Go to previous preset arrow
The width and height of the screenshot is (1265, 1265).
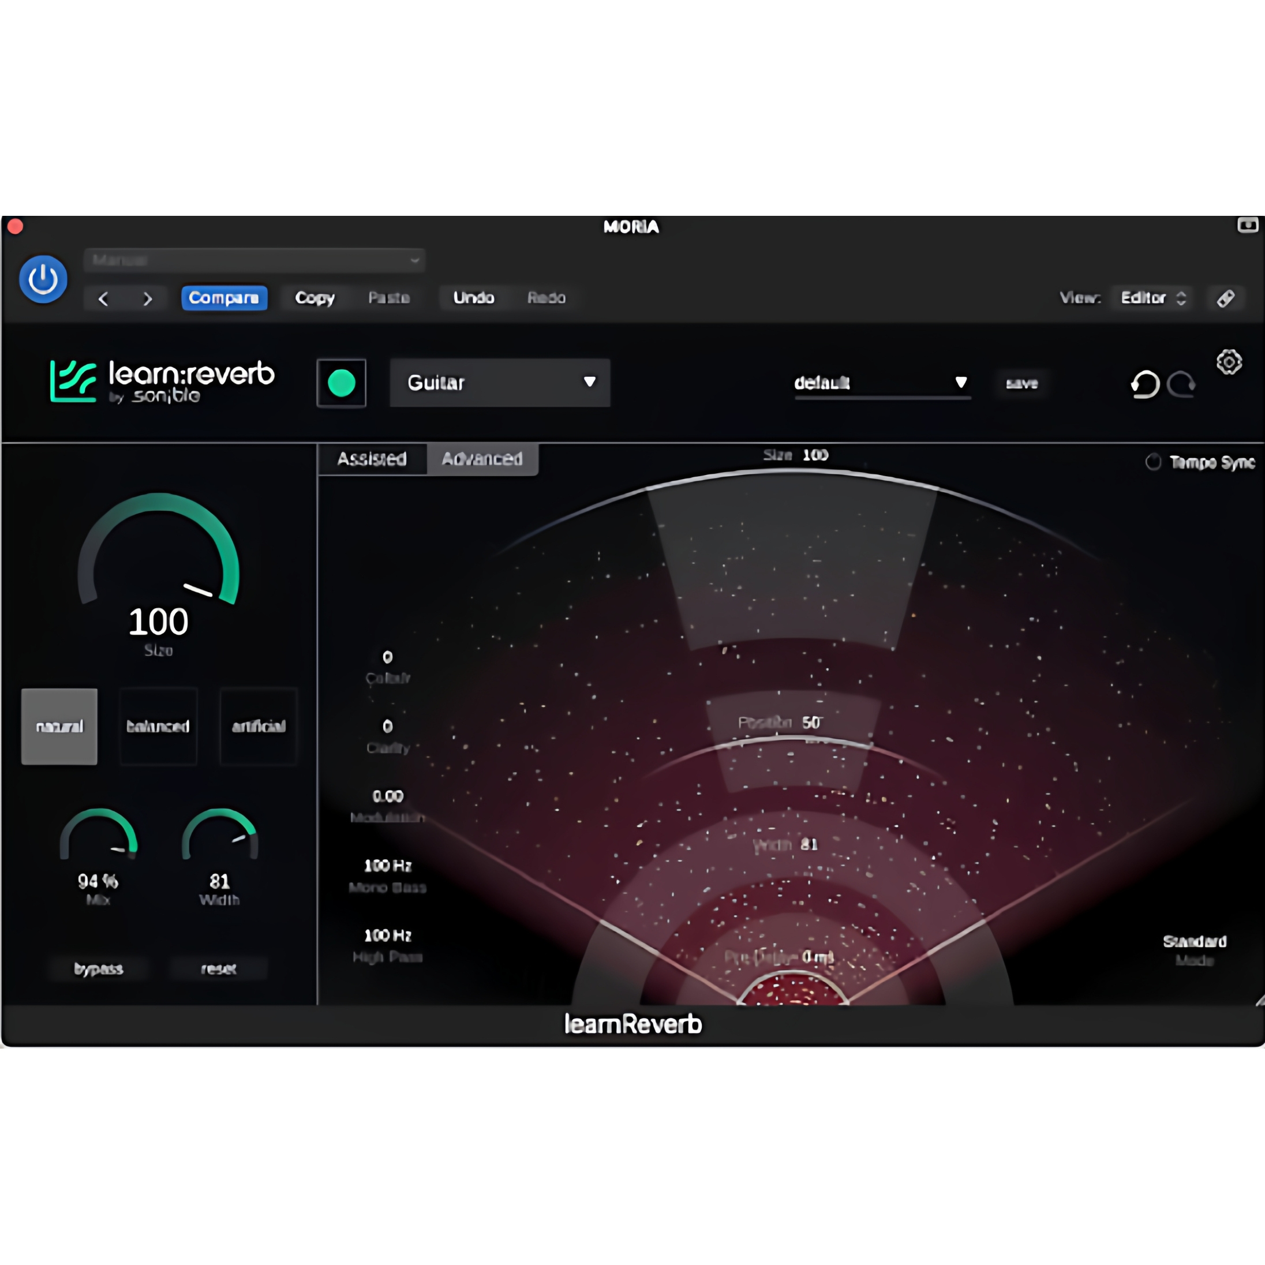(103, 300)
